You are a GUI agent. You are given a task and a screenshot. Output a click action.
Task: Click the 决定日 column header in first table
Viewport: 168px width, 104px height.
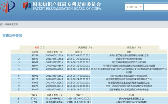point(78,52)
